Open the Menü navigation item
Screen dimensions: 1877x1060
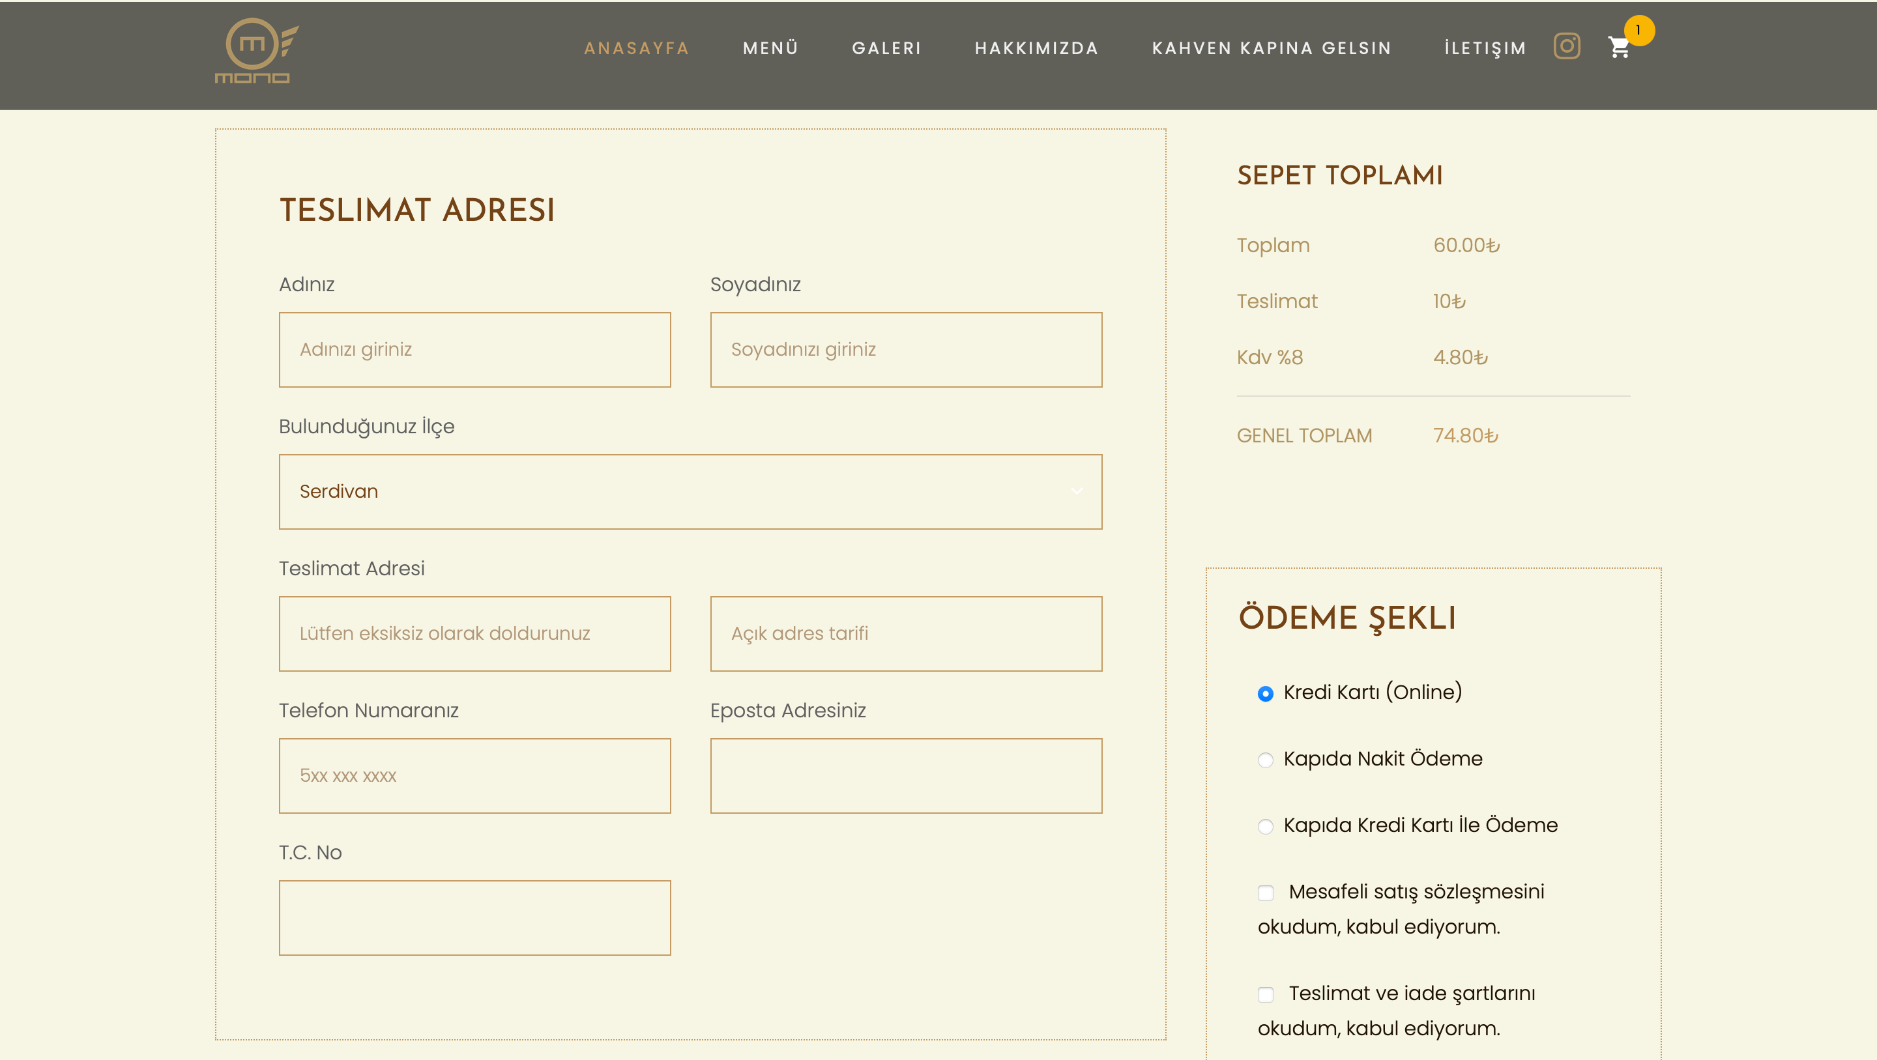click(770, 48)
